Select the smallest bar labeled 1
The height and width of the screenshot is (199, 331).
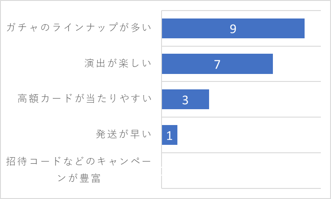coord(169,135)
